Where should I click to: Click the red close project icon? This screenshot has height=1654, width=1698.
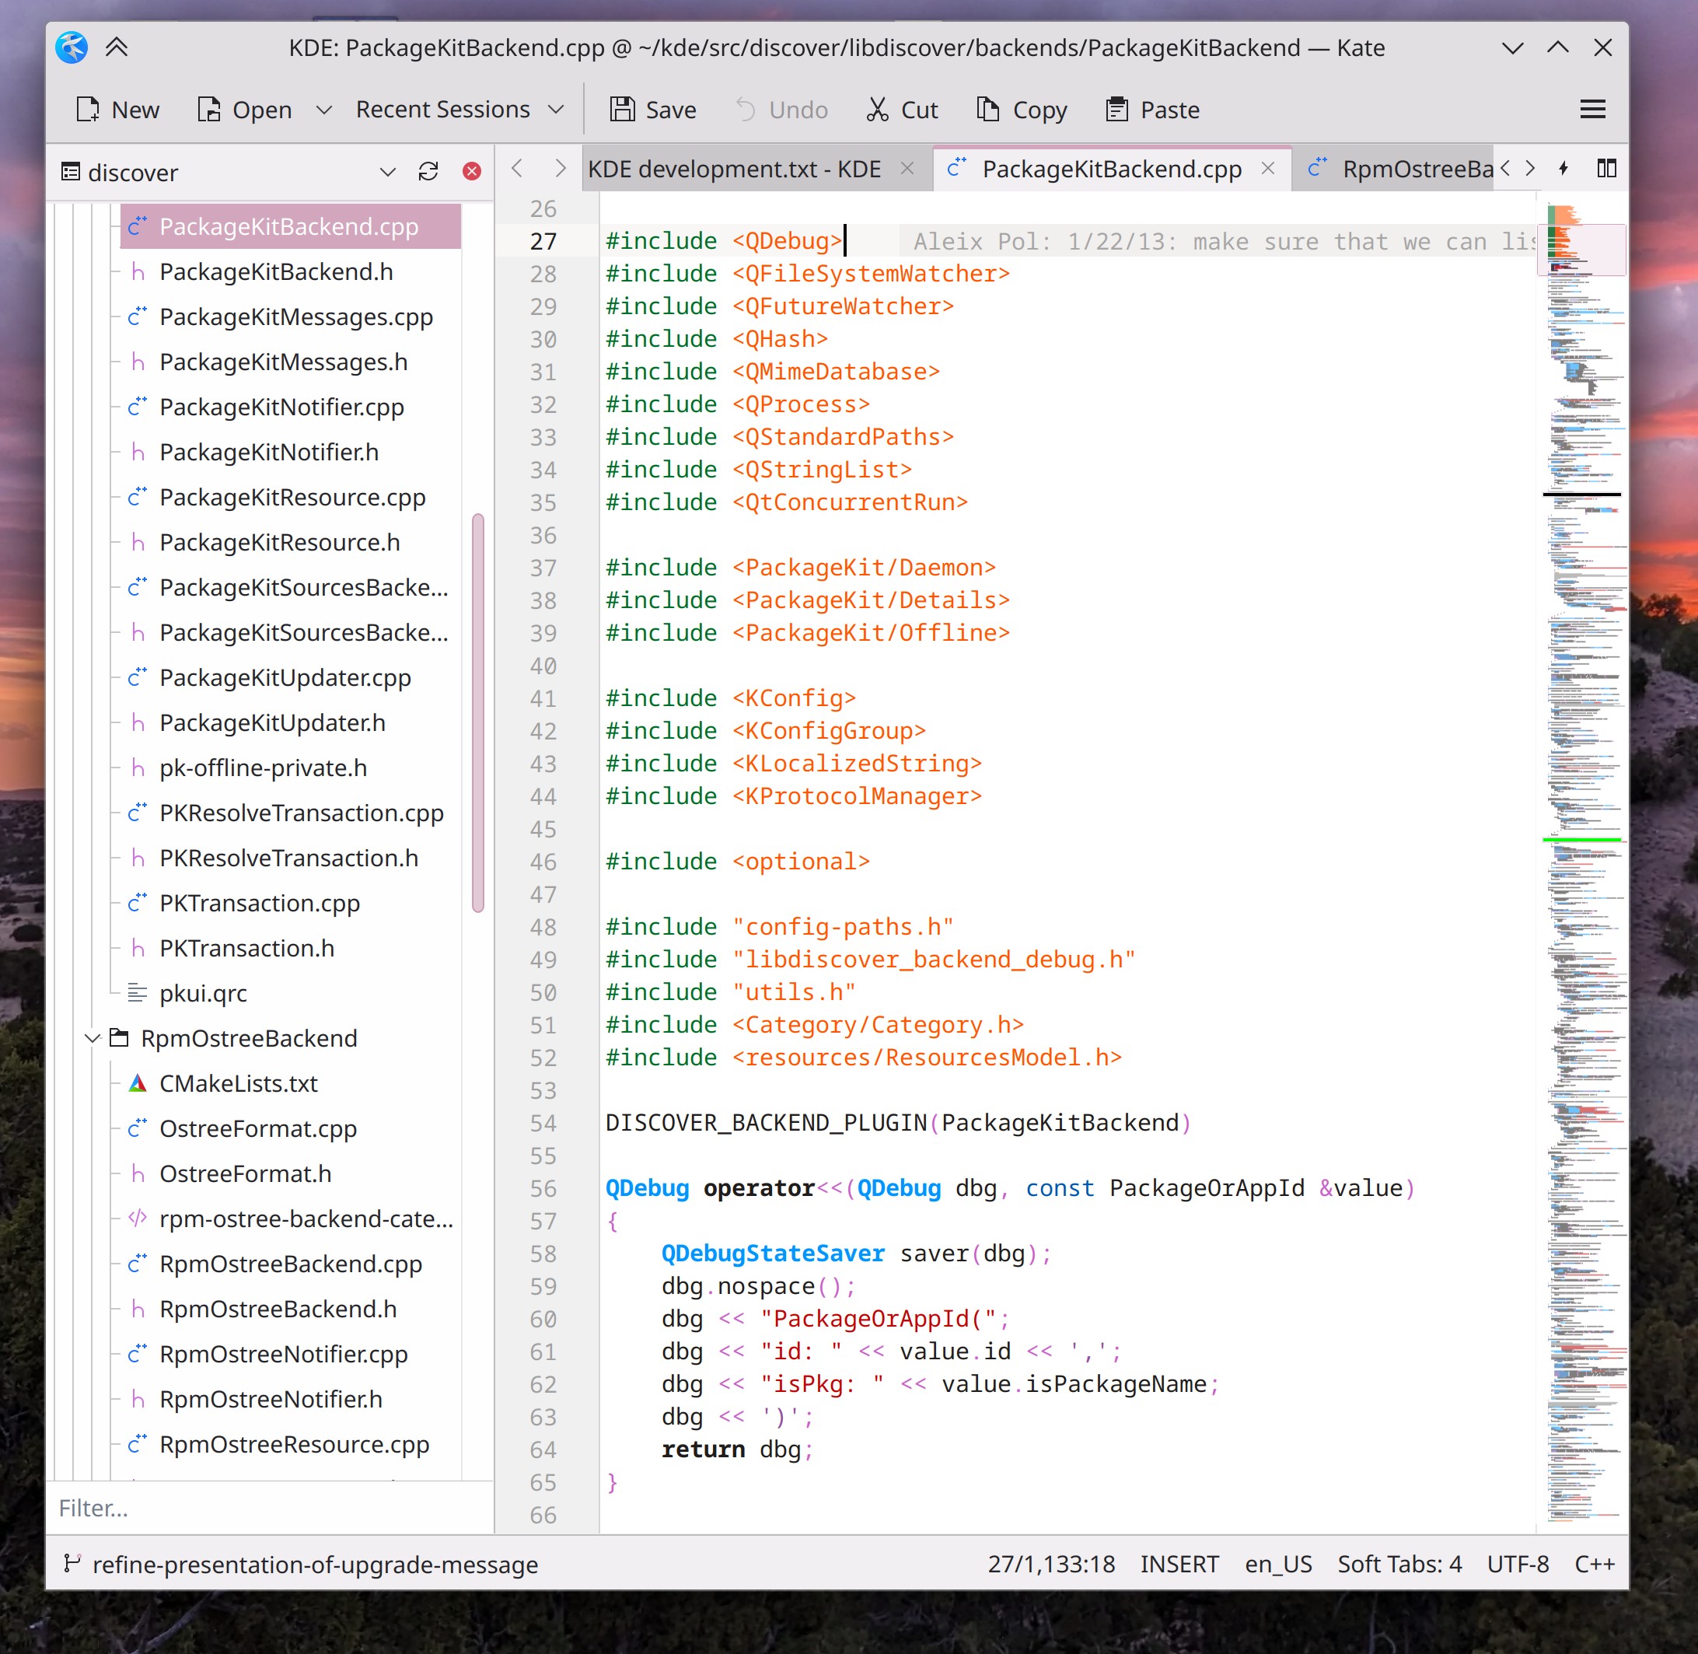coord(472,172)
